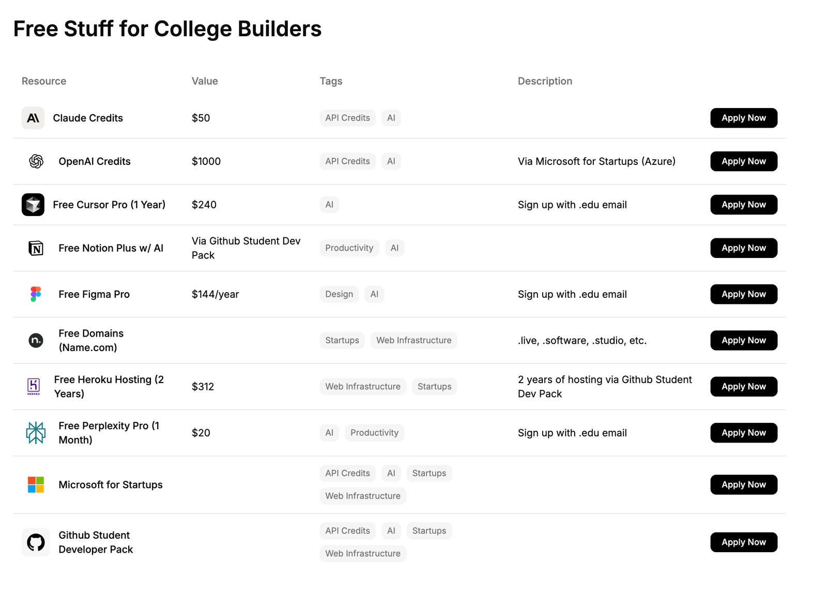The width and height of the screenshot is (827, 592).
Task: Click Web Infrastructure tag in Free Domains row
Action: [x=414, y=340]
